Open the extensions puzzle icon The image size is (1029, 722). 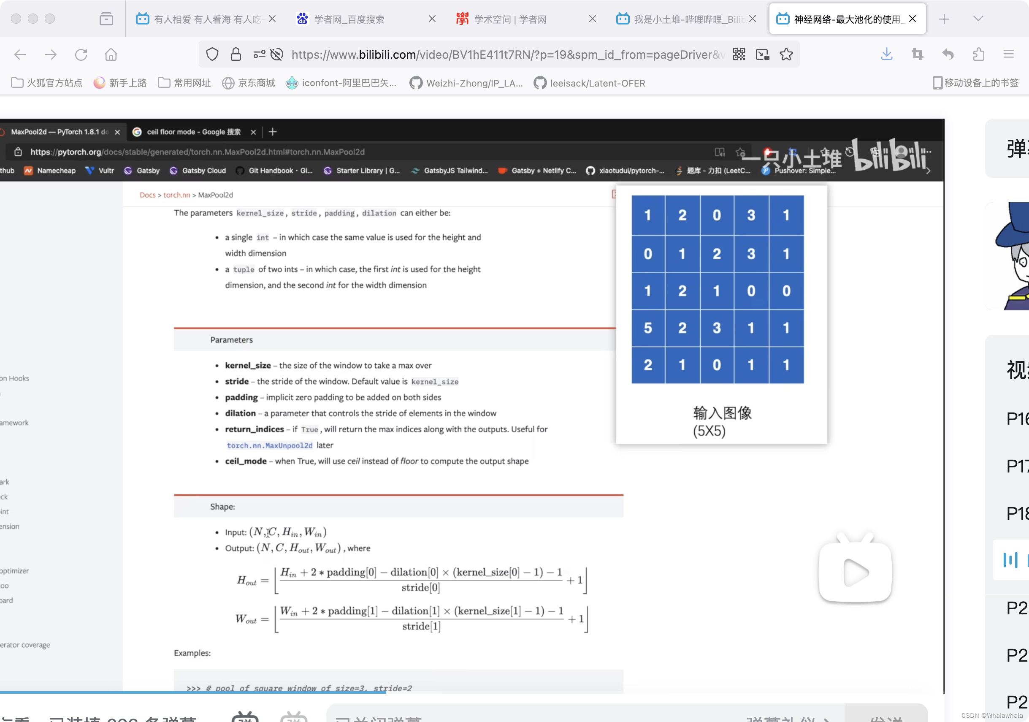point(978,55)
